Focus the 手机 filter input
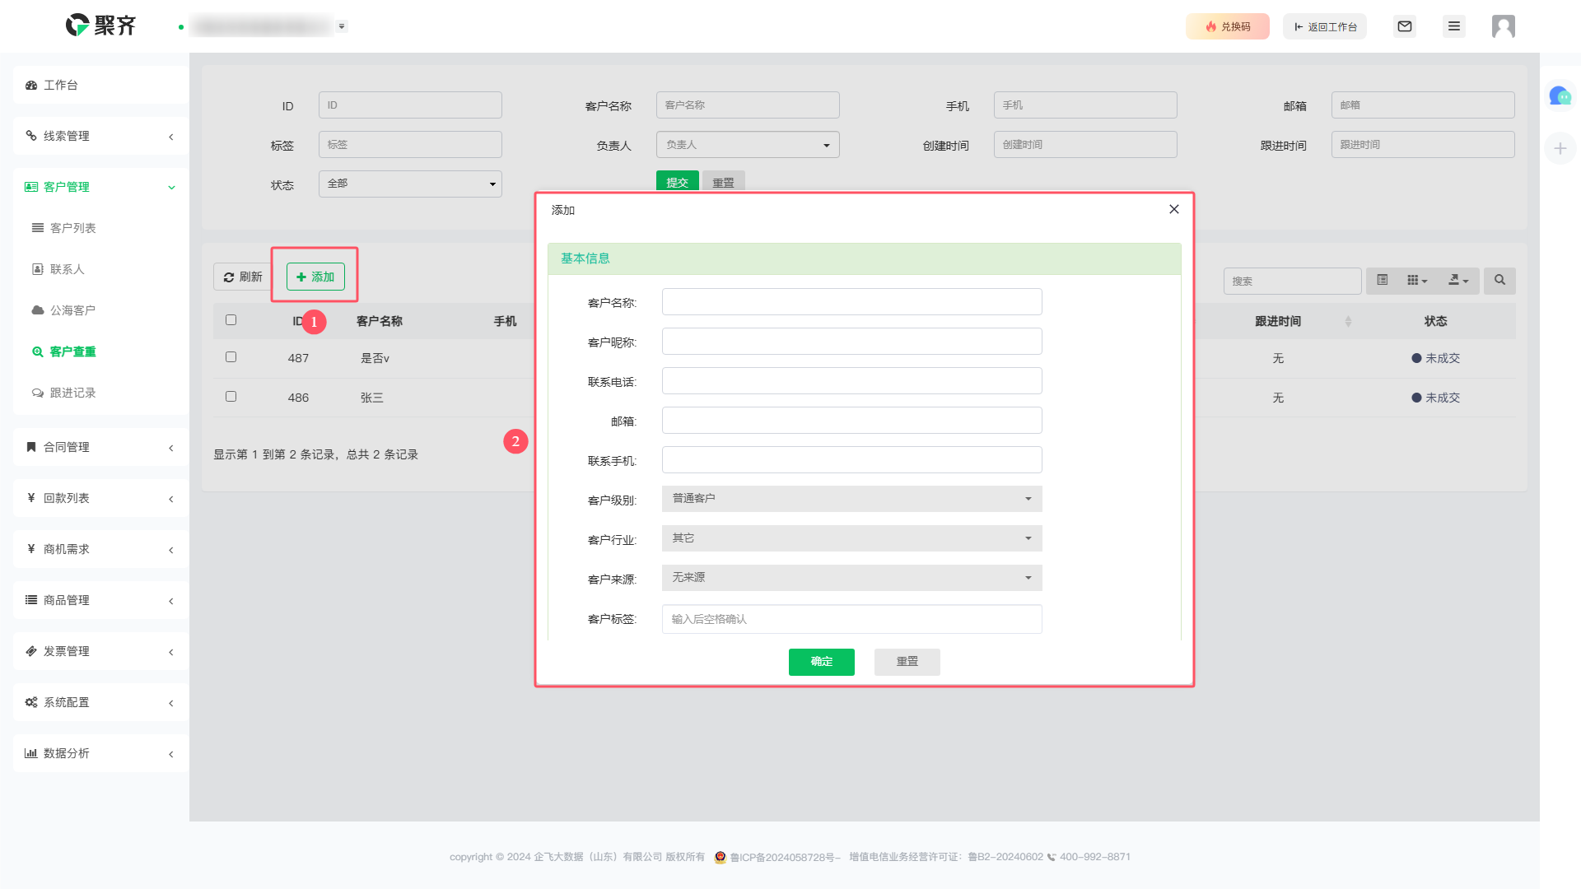The width and height of the screenshot is (1581, 889). tap(1085, 105)
